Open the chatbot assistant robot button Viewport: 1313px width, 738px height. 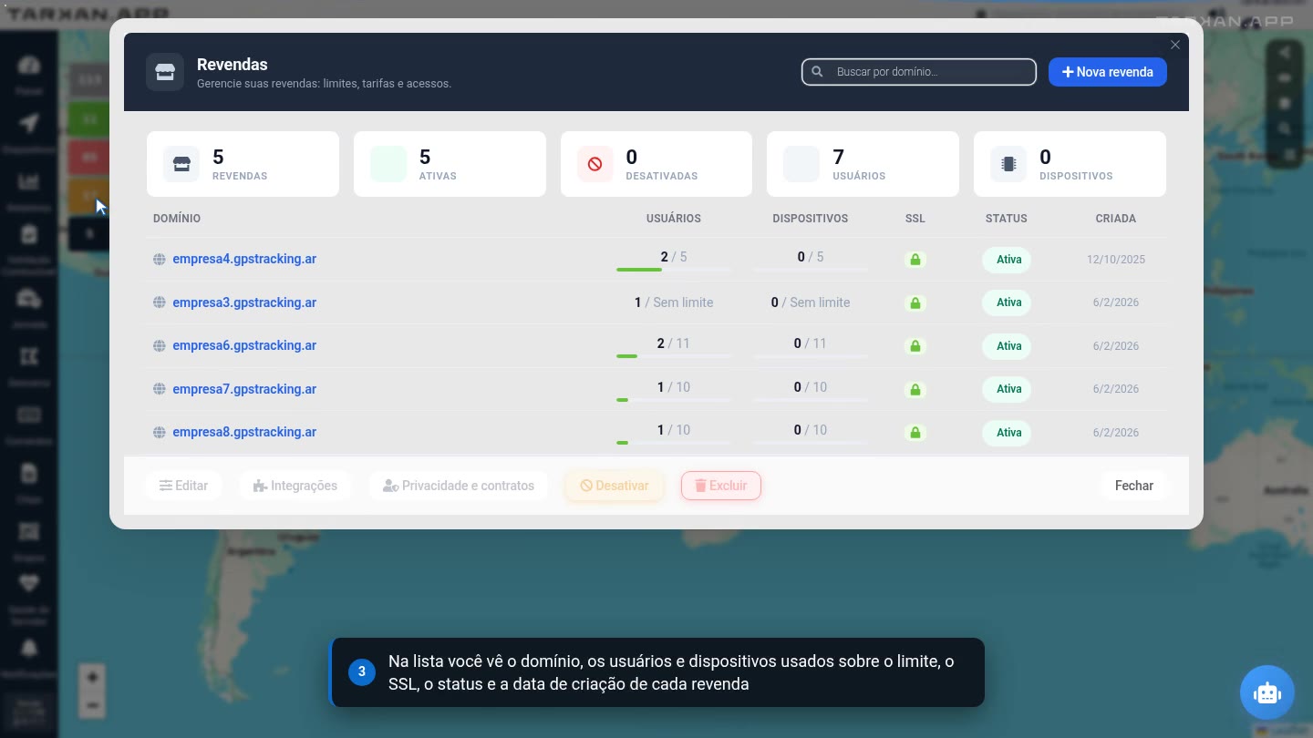[1267, 692]
